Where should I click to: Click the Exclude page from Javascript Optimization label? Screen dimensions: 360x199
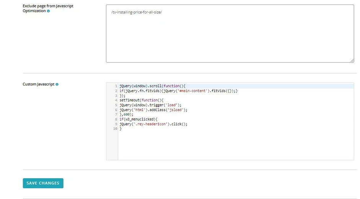48,6
